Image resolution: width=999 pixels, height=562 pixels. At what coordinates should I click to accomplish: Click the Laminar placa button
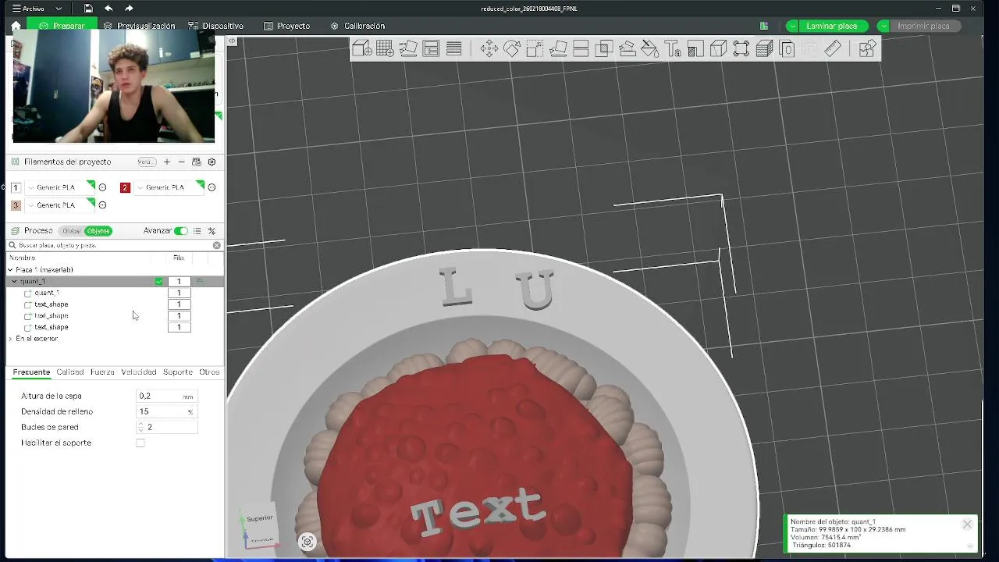point(832,26)
